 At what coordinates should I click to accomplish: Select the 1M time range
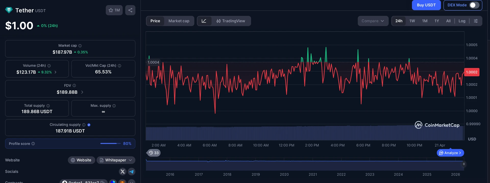[x=425, y=21]
